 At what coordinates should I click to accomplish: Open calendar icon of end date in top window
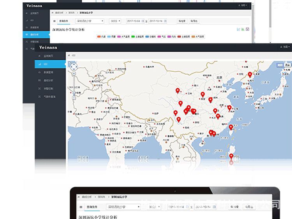[165, 21]
